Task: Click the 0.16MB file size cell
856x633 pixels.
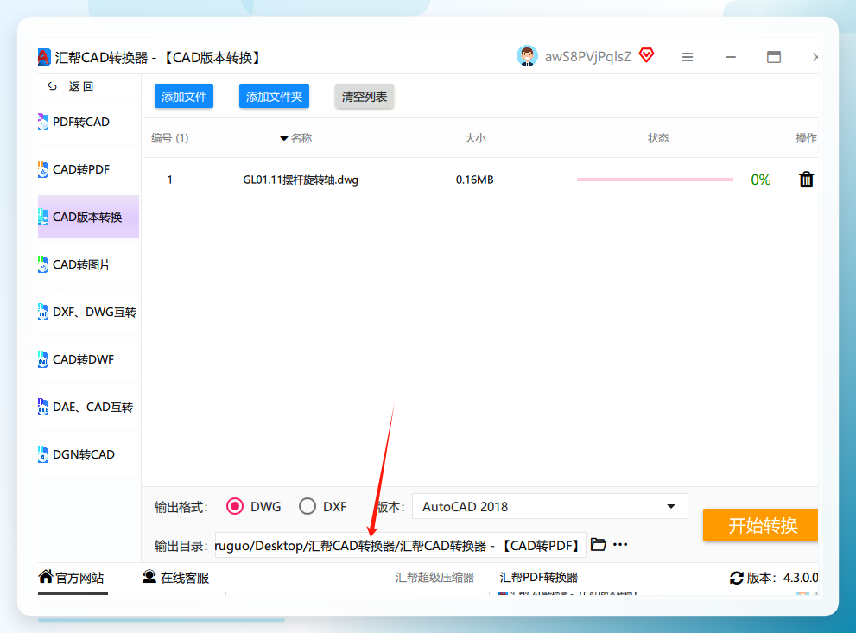Action: click(475, 180)
